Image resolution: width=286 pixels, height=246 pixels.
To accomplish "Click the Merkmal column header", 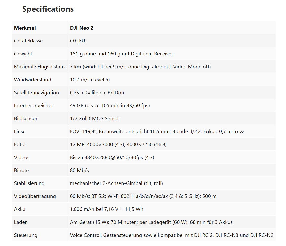I will pos(25,28).
